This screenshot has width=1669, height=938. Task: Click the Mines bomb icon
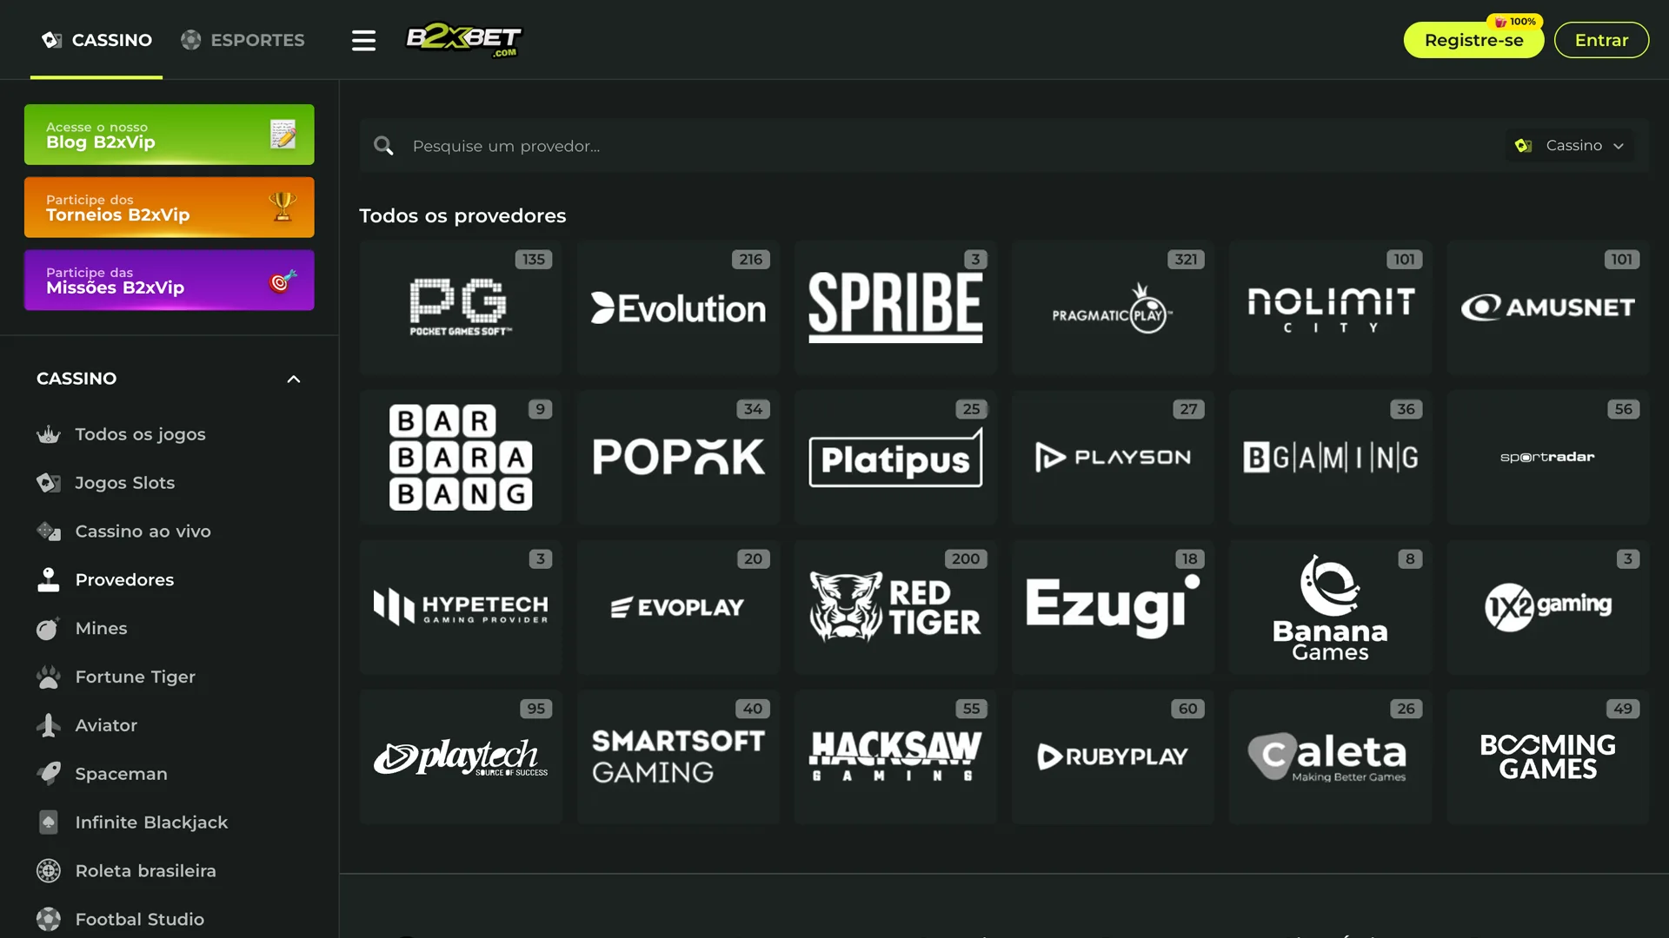click(x=49, y=628)
